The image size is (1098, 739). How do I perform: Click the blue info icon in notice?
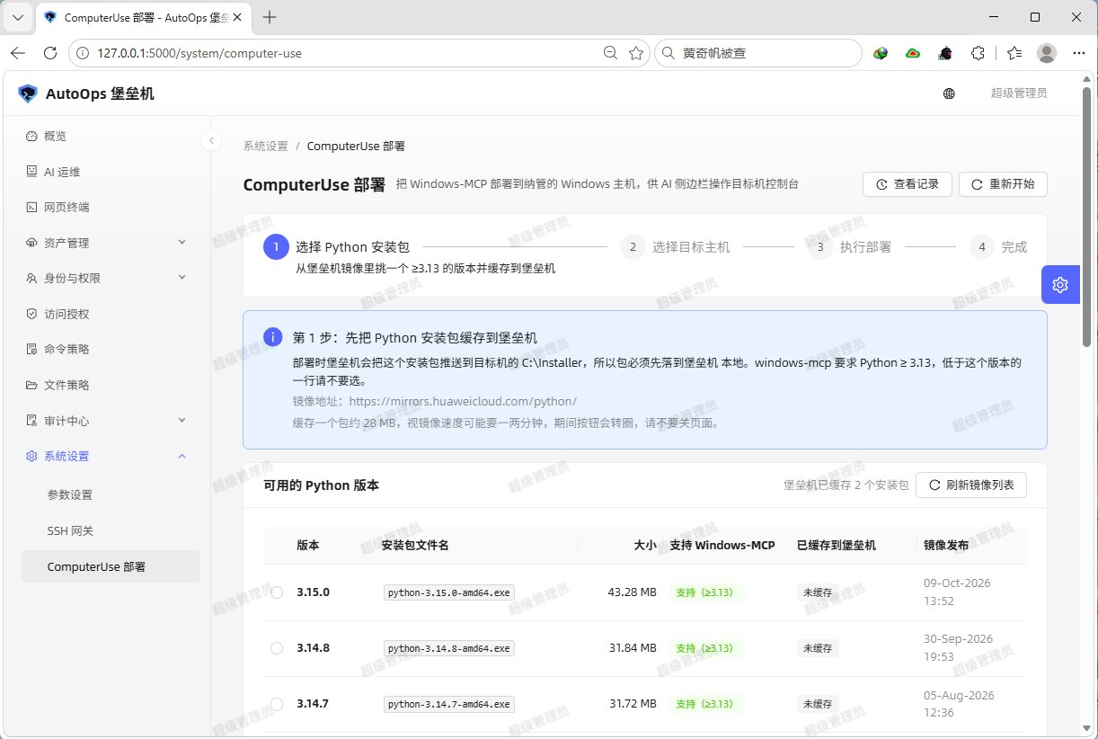273,337
